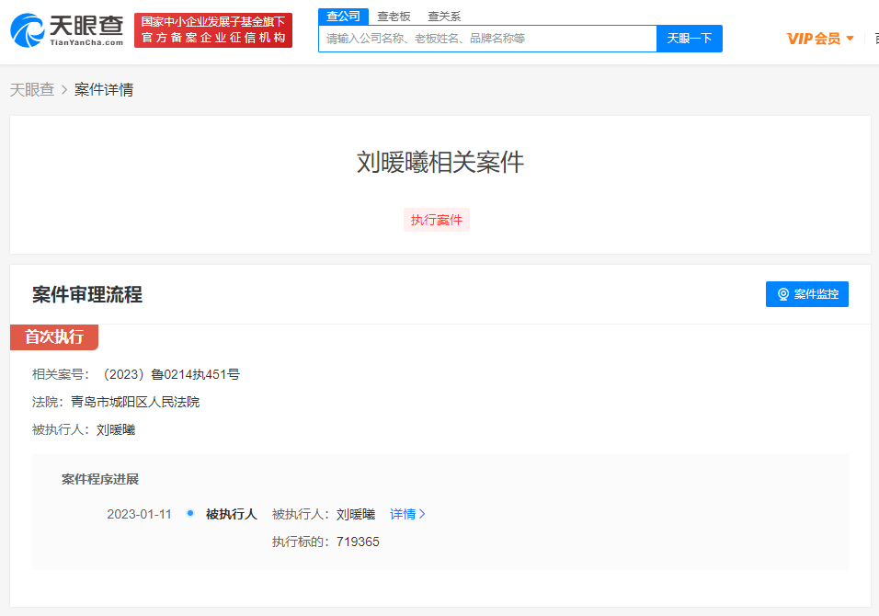This screenshot has width=879, height=616.
Task: Click the Tianyancha logo icon
Action: coord(28,30)
